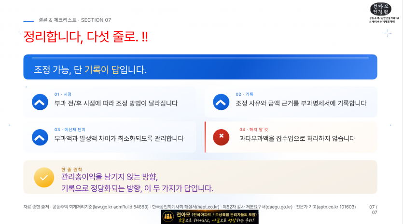403x224 pixels.
Task: Click the label '한 줄 원칙'
Action: [x=71, y=170]
